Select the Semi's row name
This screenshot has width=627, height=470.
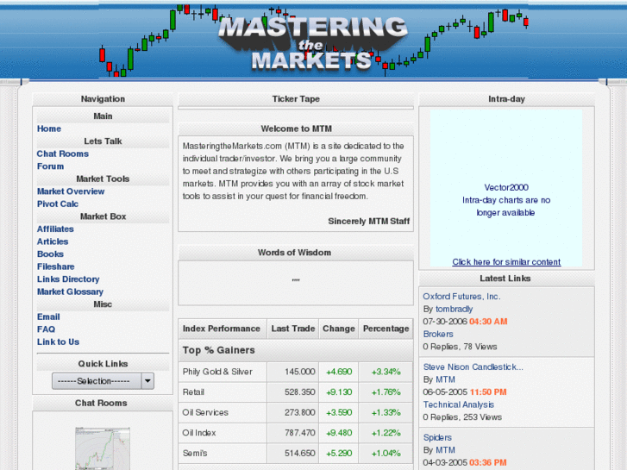click(x=195, y=454)
